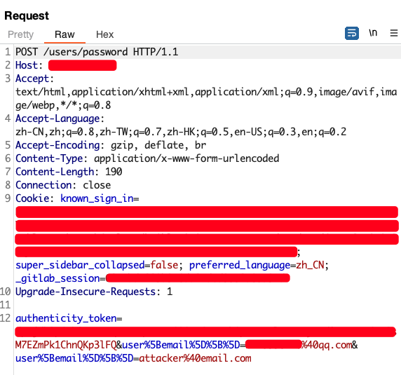401x375 pixels.
Task: Click the _gitlab_session cookie name
Action: pyautogui.click(x=57, y=278)
